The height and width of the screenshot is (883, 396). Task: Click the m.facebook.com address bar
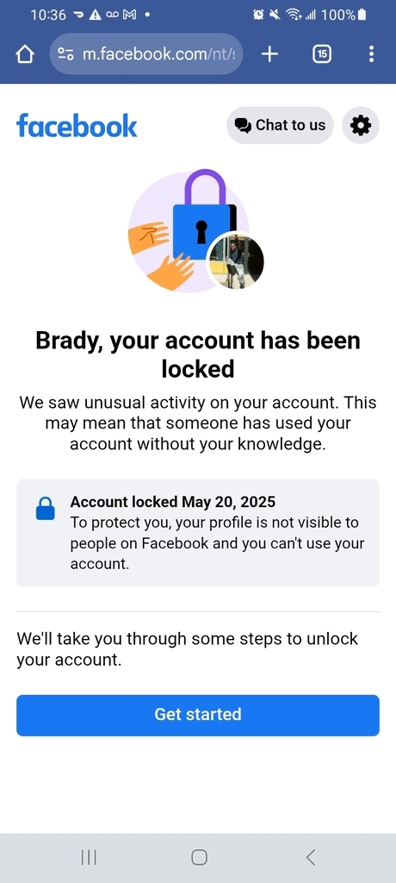146,54
